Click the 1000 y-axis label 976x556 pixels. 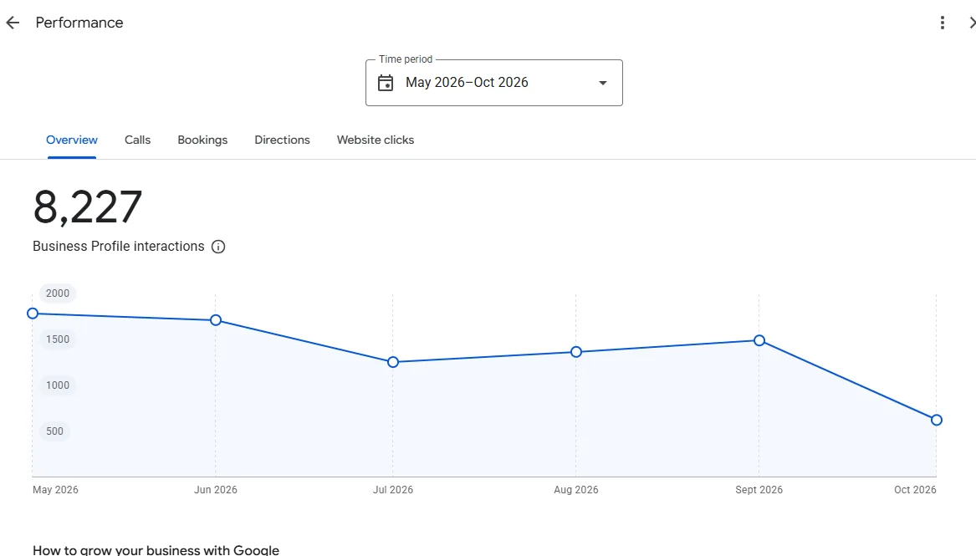(x=57, y=385)
